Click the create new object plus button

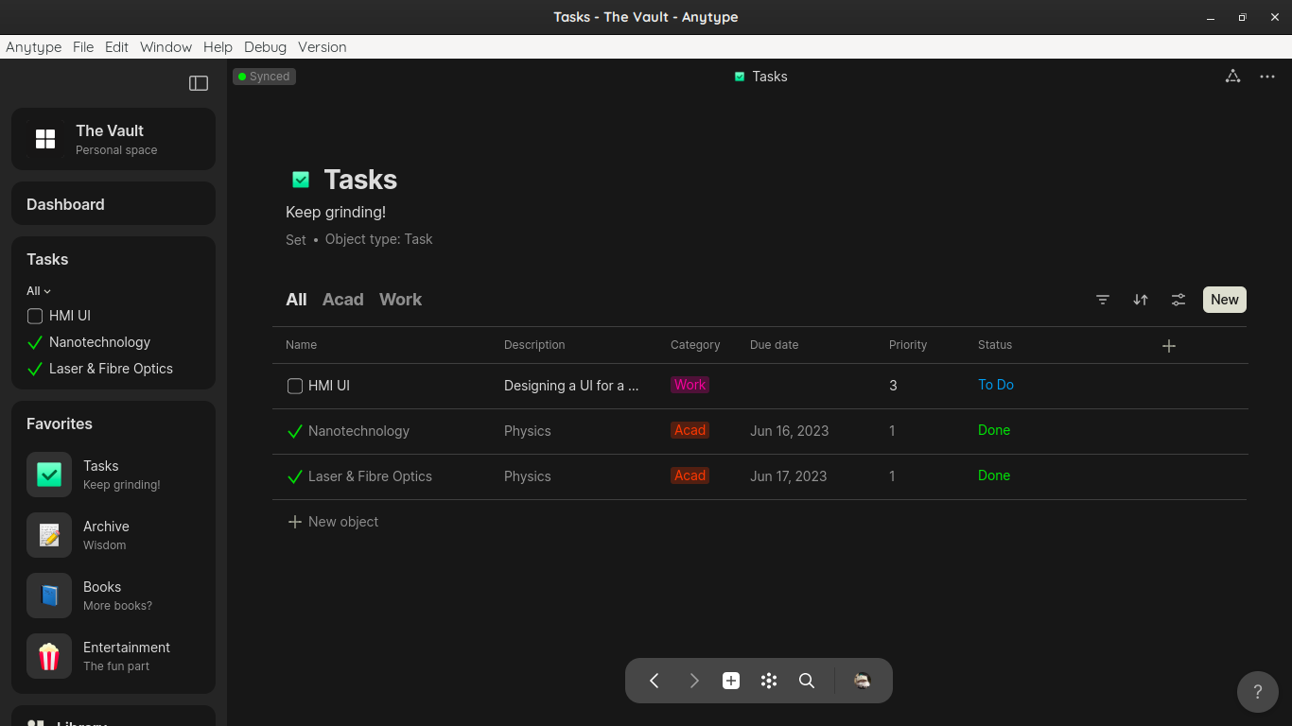click(731, 681)
